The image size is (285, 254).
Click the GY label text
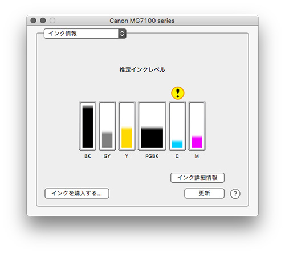point(107,156)
